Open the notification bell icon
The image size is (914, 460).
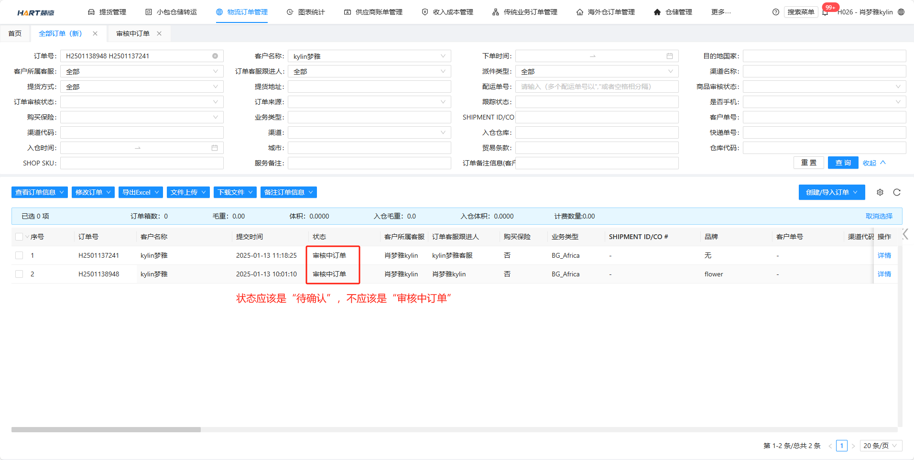click(826, 12)
